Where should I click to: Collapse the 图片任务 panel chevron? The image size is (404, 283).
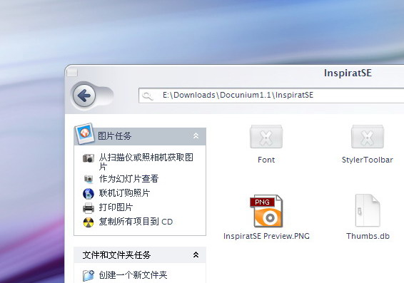pyautogui.click(x=196, y=136)
